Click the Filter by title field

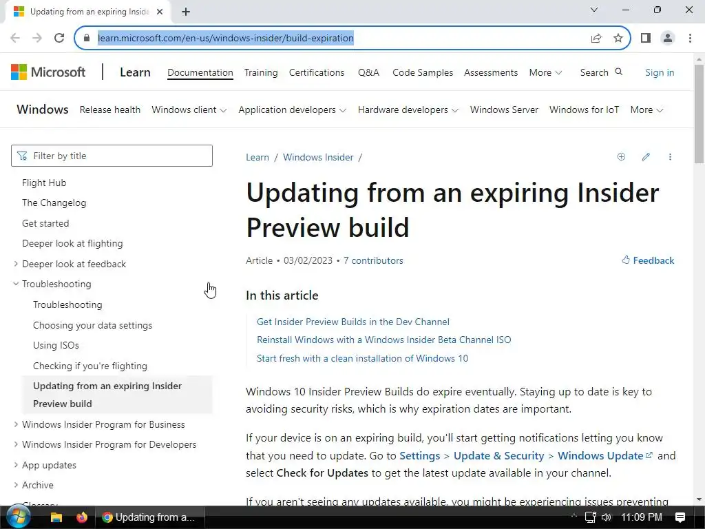(112, 156)
